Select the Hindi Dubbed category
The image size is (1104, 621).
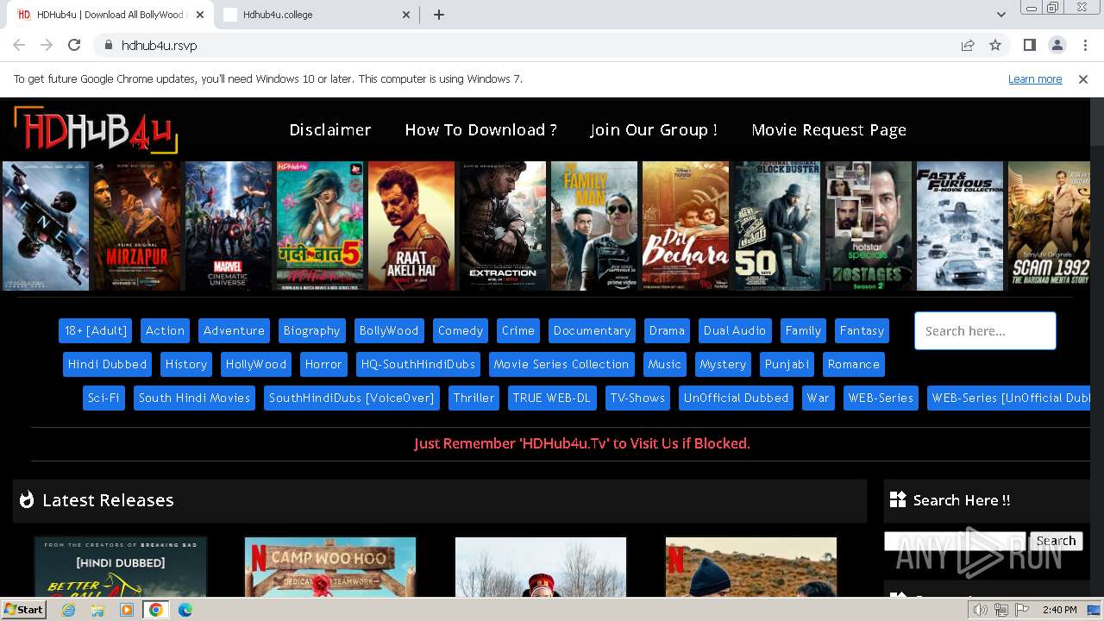108,364
